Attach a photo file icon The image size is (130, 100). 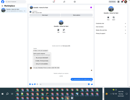32,84
